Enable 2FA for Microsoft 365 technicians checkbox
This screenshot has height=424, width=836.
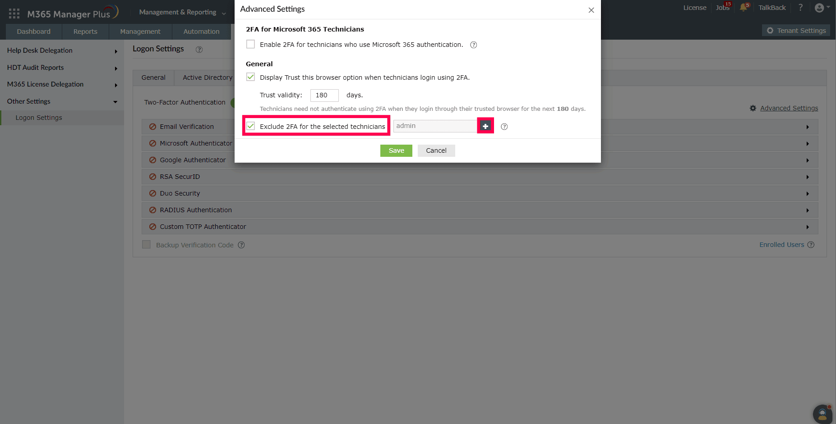pyautogui.click(x=250, y=44)
